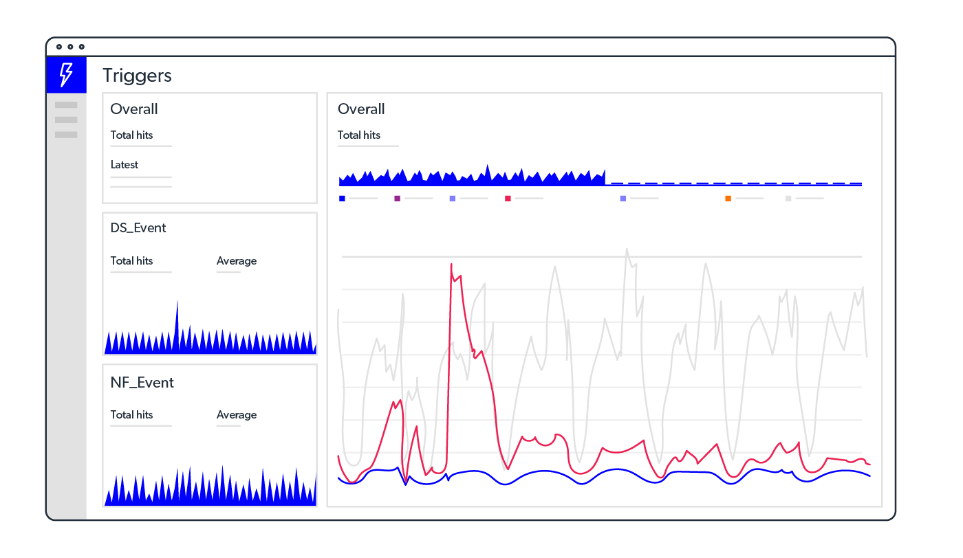
Task: Click the lavender legend square left of orange
Action: 623,199
